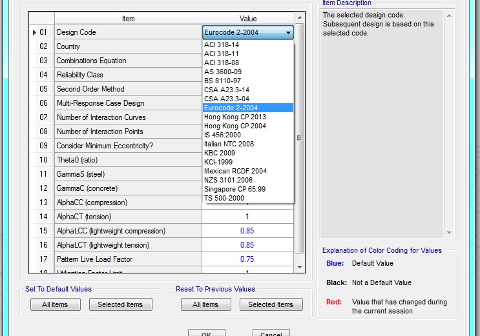Image resolution: width=480 pixels, height=336 pixels.
Task: Click table scrollbar up arrow
Action: click(300, 17)
